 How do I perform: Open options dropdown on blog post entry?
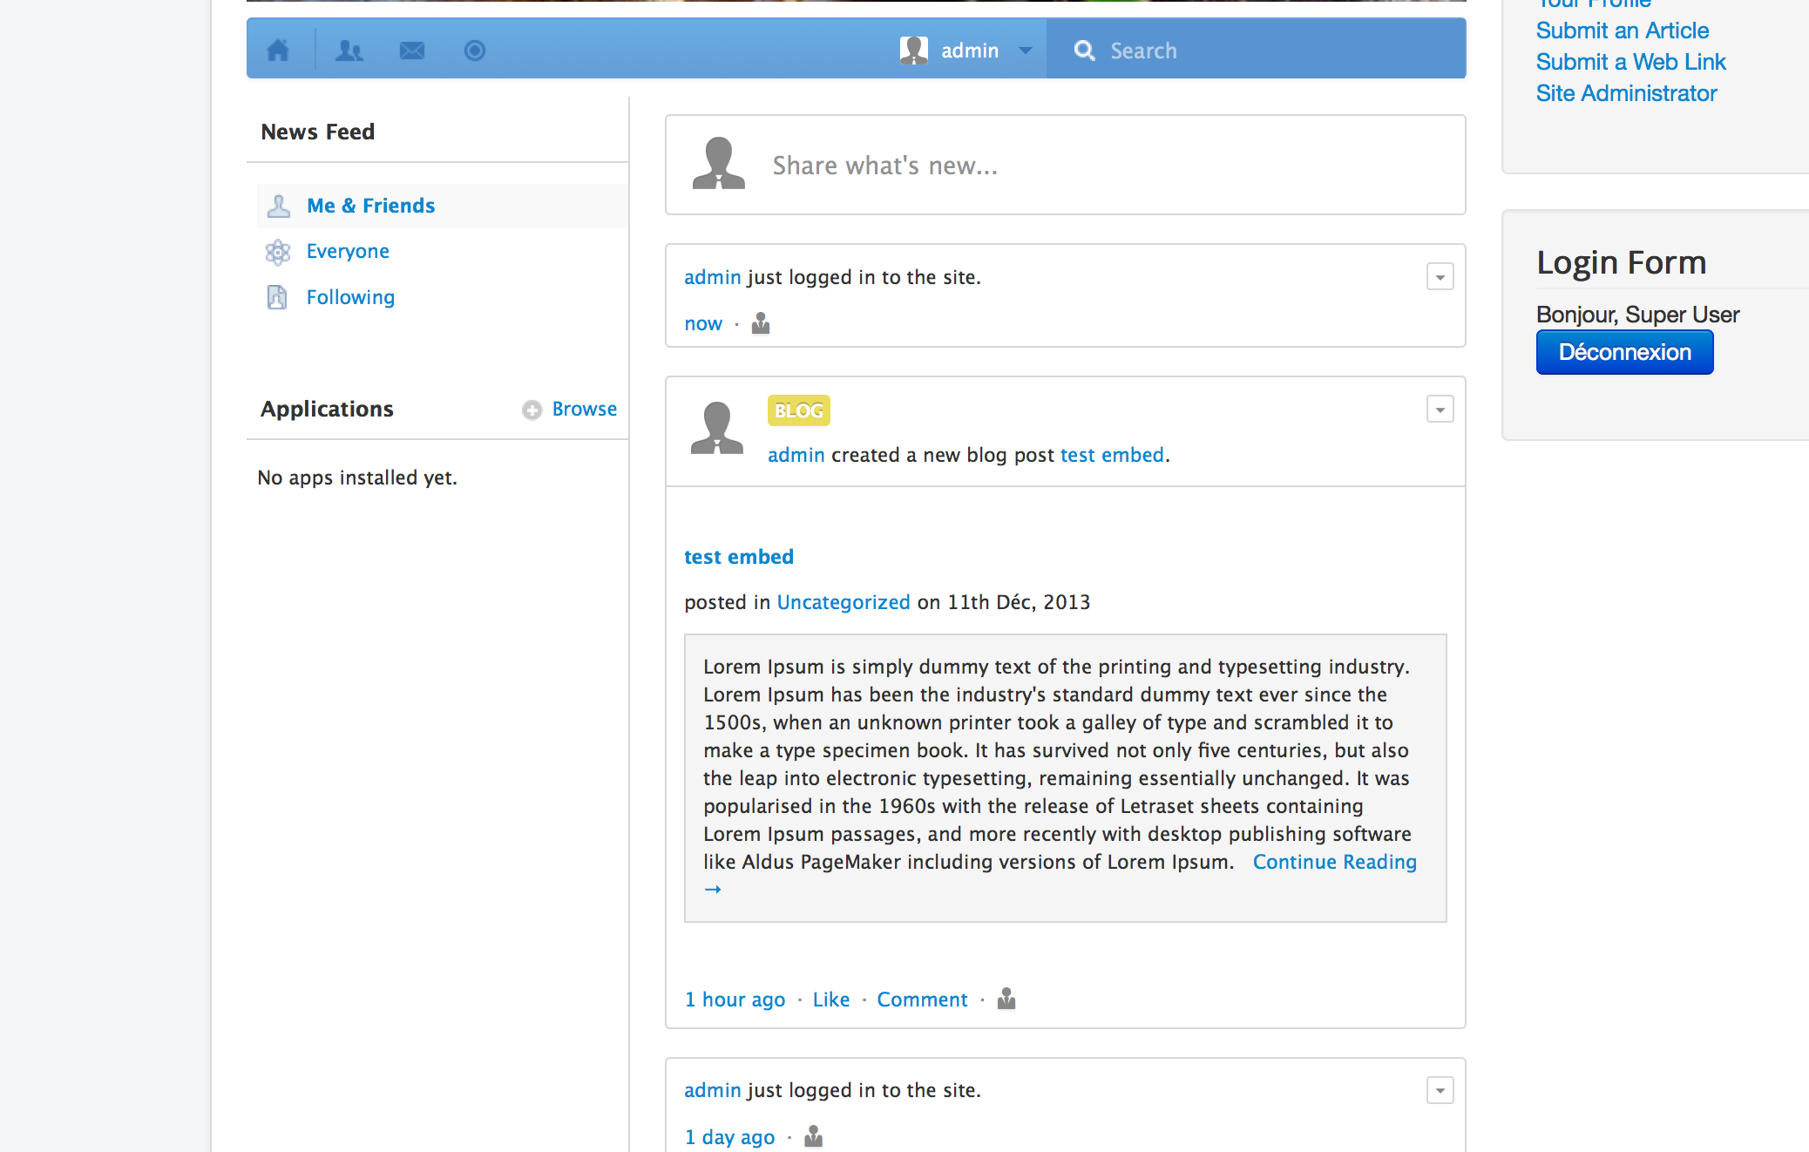[x=1440, y=410]
